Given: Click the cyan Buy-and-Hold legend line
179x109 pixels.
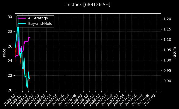Looking at the screenshot, I should coord(22,24).
